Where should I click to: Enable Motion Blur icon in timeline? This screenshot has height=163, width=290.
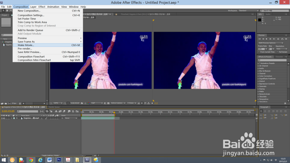[64, 111]
